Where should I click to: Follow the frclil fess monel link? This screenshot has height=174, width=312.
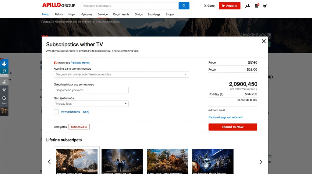pos(80,63)
